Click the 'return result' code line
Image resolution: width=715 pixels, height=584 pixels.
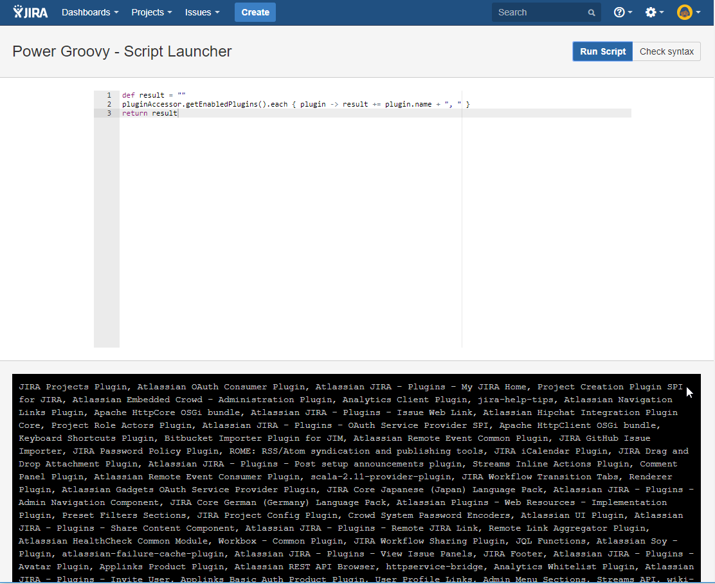tap(150, 114)
